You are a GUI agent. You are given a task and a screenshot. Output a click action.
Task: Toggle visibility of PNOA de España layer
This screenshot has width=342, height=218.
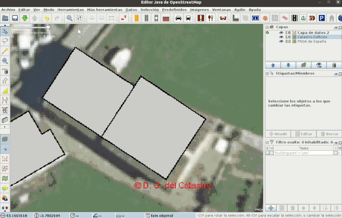(x=281, y=42)
